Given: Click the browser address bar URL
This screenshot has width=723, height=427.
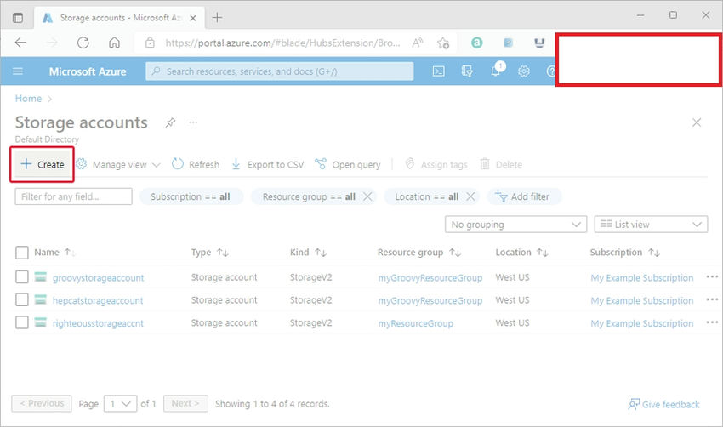Looking at the screenshot, I should (282, 43).
